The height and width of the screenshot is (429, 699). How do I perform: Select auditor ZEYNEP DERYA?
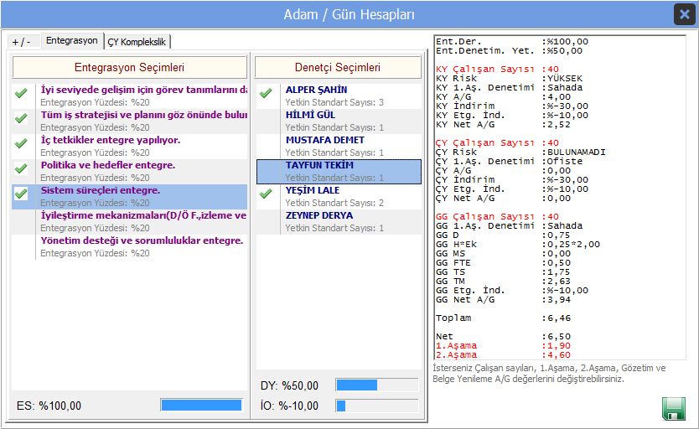pos(339,222)
